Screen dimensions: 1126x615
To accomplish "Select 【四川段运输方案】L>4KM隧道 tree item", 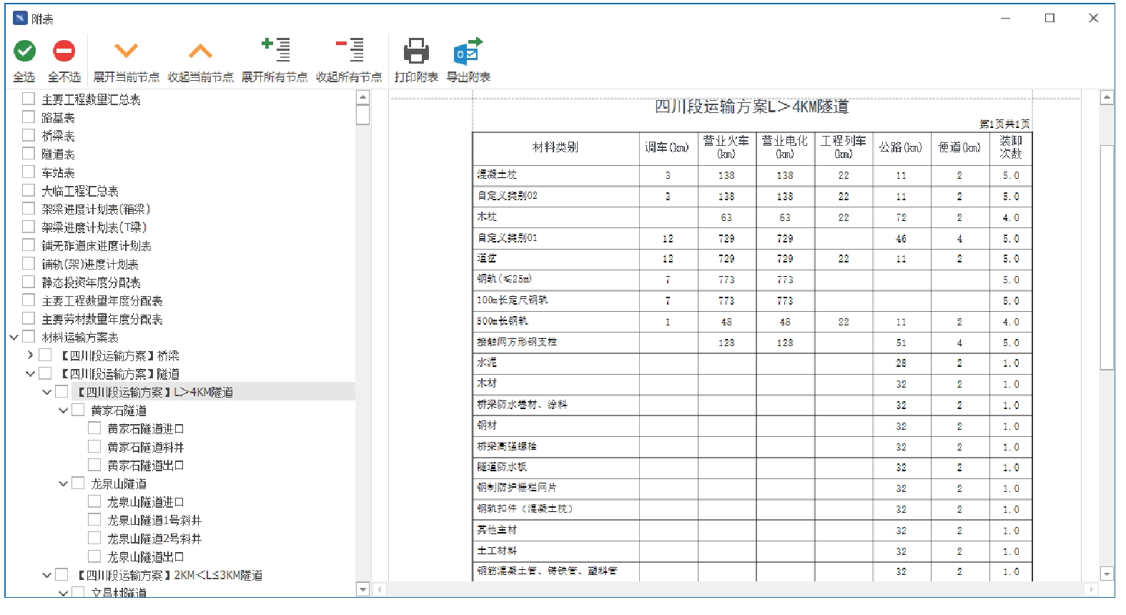I will 155,392.
